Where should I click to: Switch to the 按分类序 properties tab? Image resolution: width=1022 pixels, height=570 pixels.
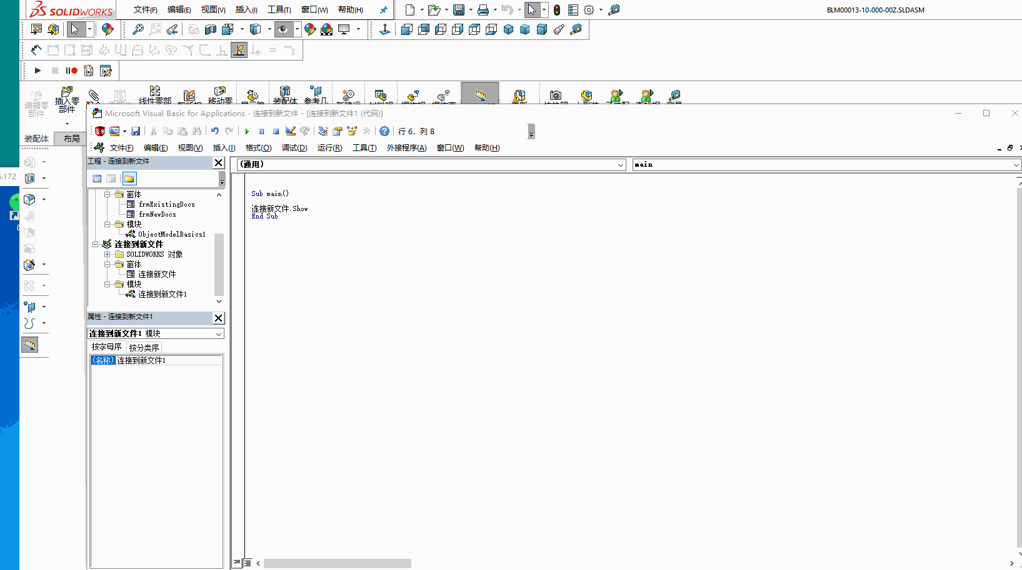[144, 348]
